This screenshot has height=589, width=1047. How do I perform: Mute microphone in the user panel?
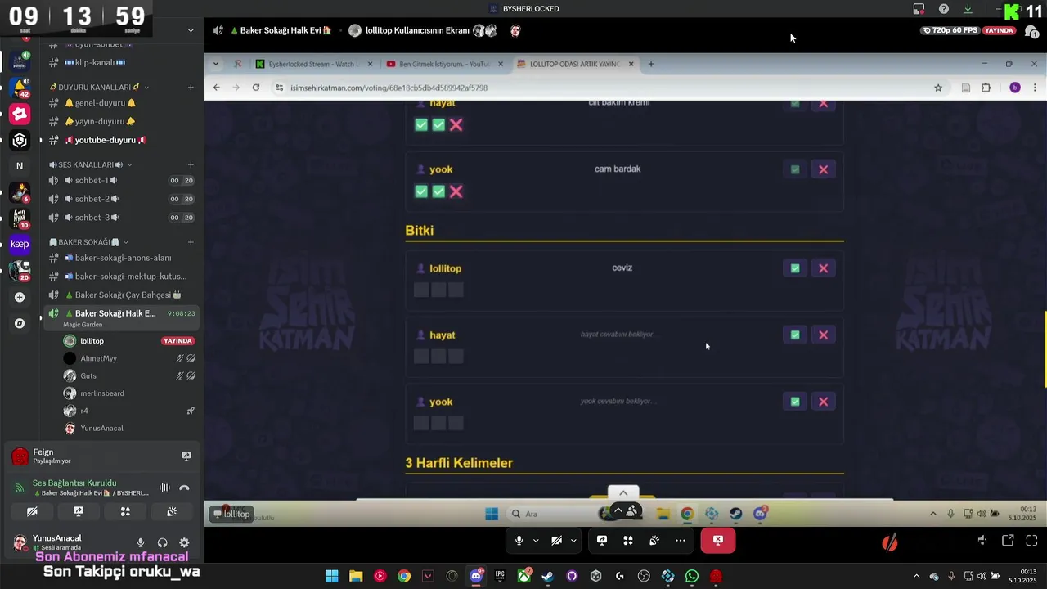pyautogui.click(x=141, y=542)
